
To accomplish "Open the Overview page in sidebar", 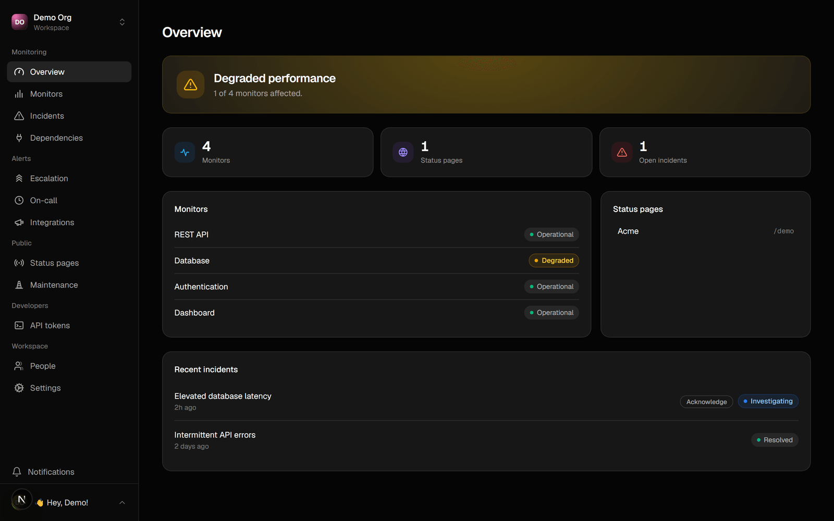I will coord(69,72).
